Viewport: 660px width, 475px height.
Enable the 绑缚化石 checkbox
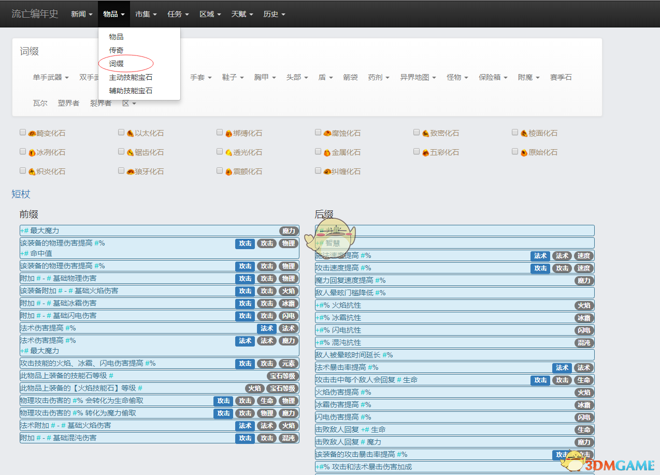click(x=220, y=133)
